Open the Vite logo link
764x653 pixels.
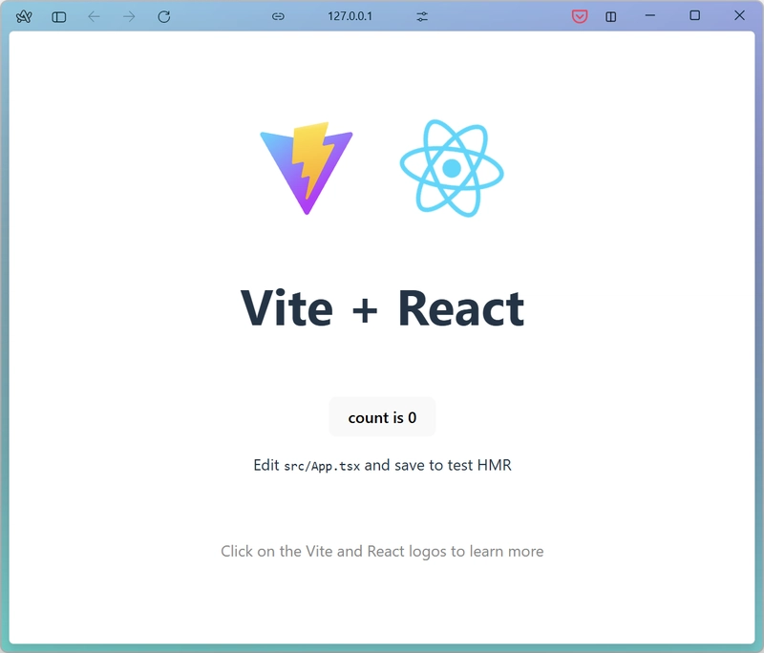pyautogui.click(x=307, y=168)
